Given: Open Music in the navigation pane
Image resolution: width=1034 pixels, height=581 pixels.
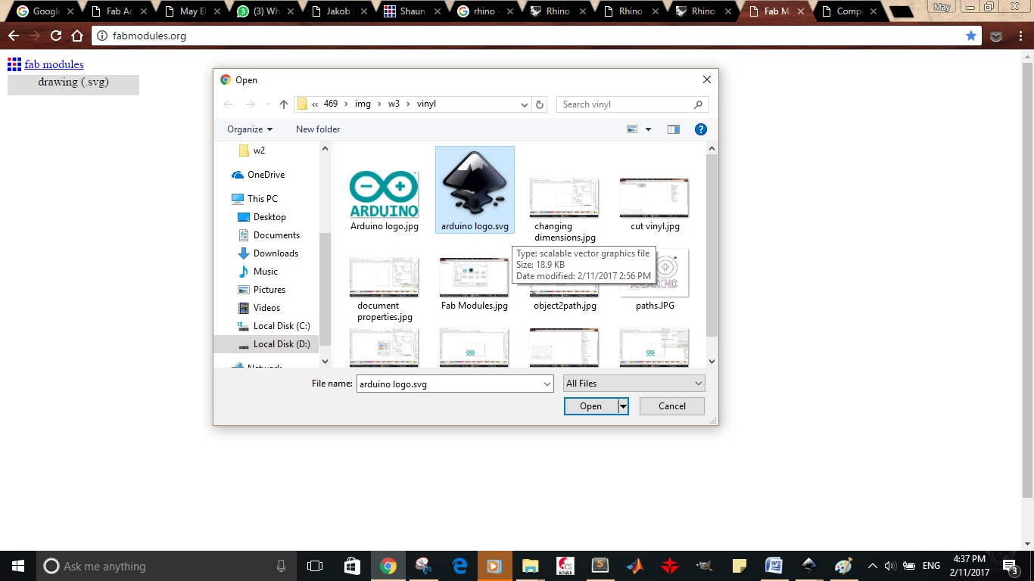Looking at the screenshot, I should click(x=258, y=272).
